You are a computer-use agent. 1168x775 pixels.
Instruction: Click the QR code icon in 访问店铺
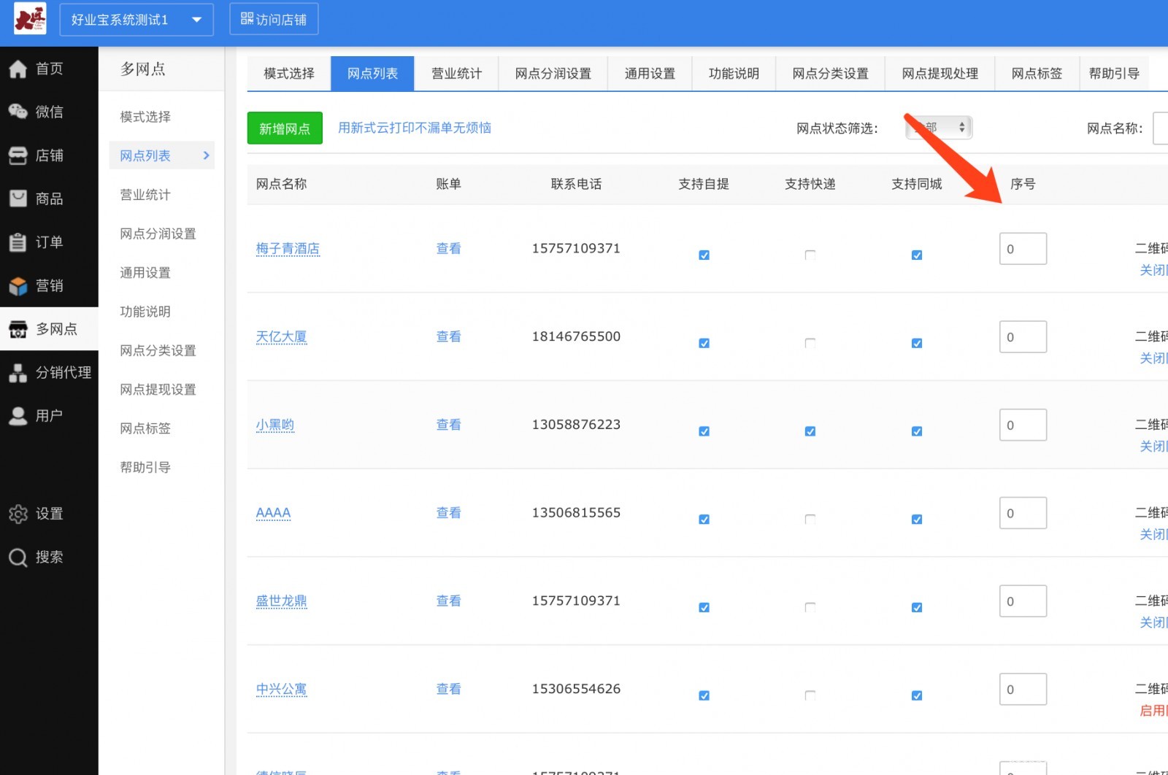click(247, 19)
